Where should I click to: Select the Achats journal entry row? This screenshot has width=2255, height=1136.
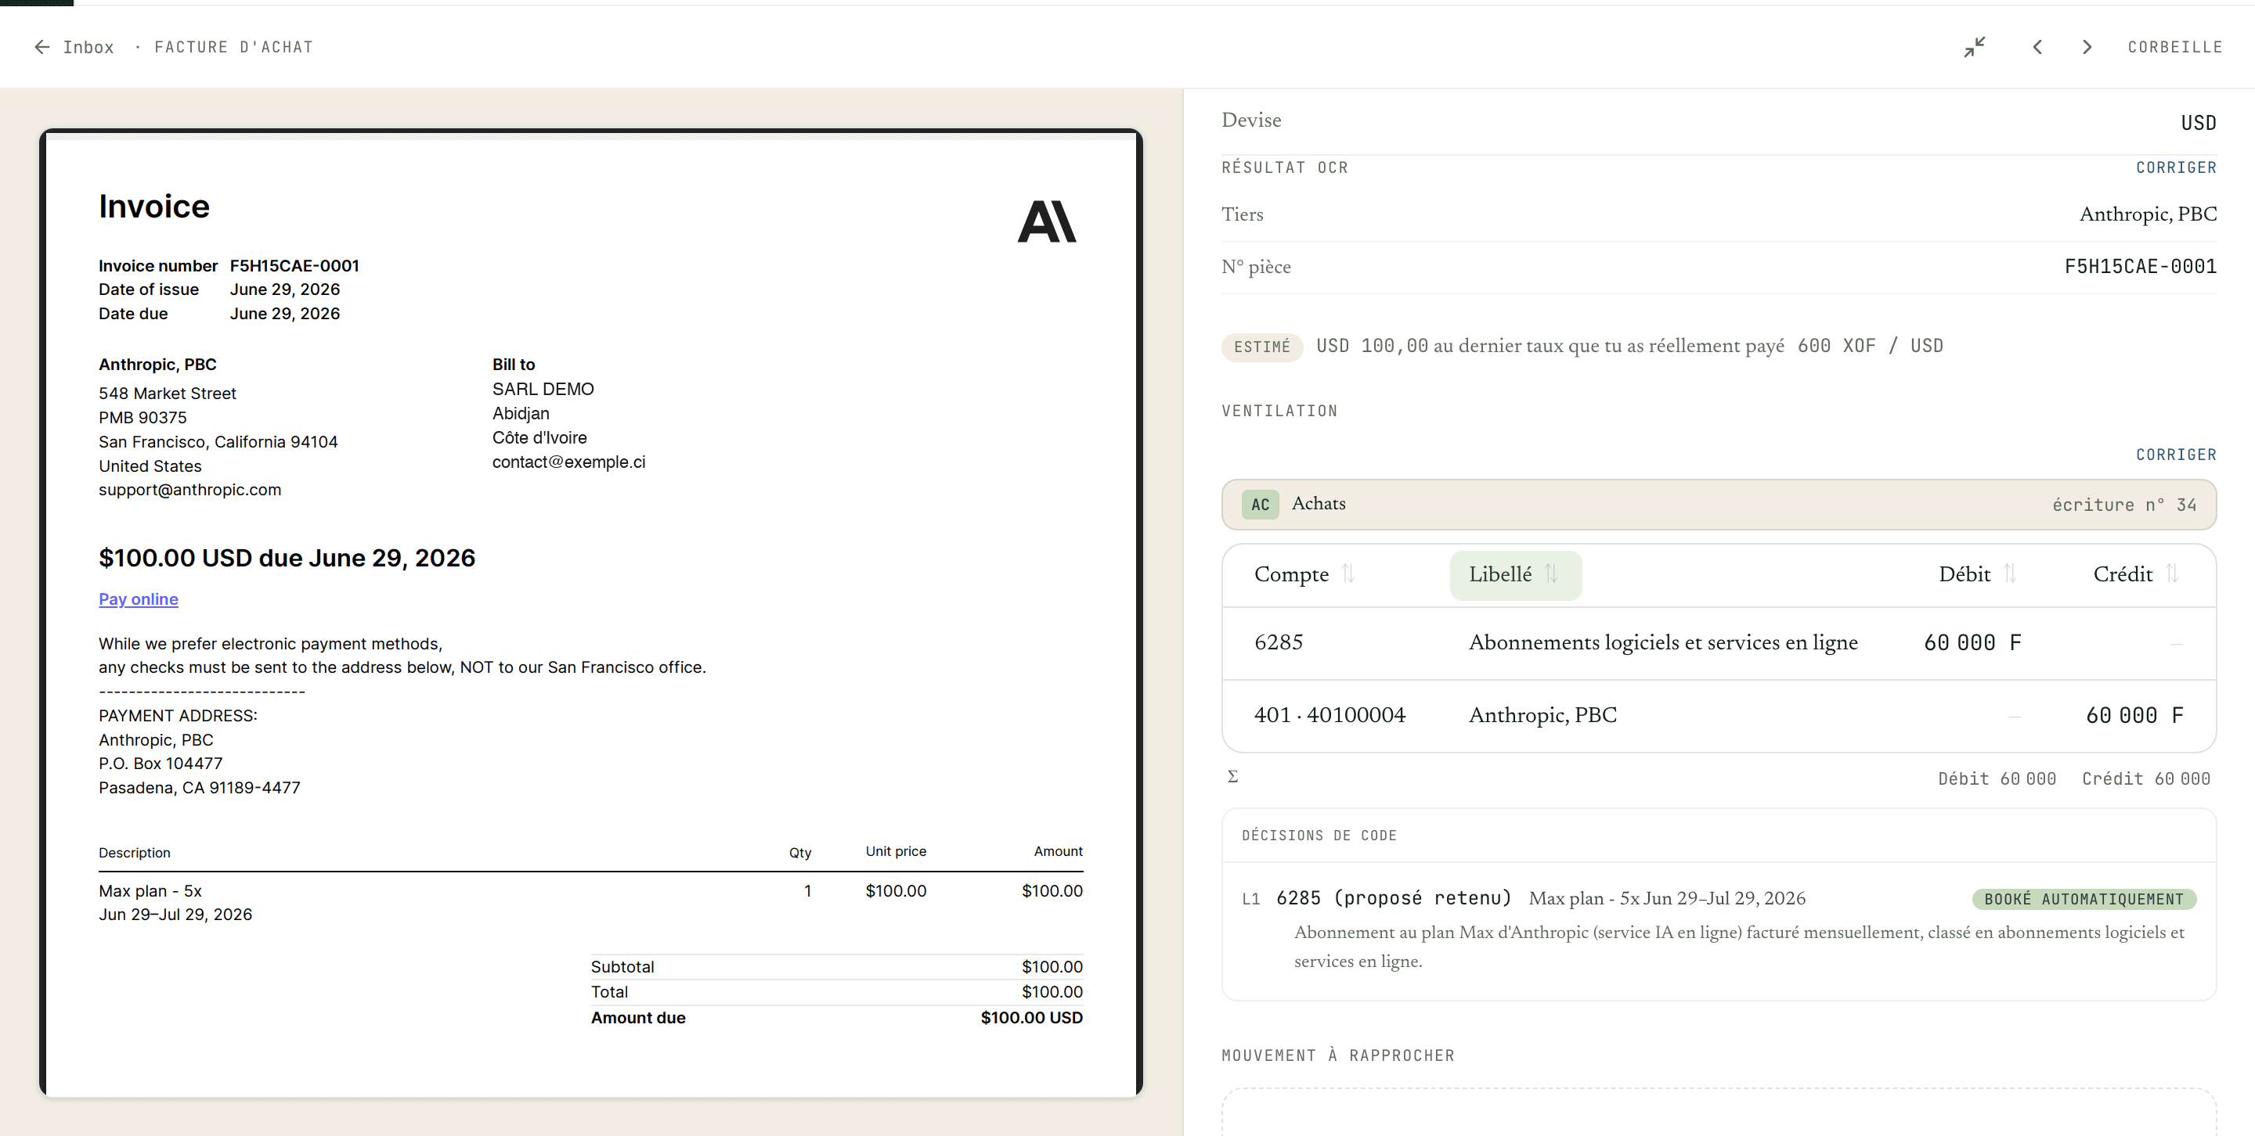pyautogui.click(x=1719, y=505)
